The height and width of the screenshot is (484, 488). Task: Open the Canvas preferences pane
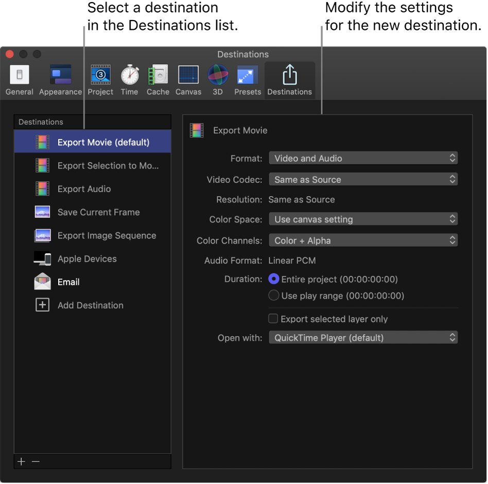[x=188, y=77]
